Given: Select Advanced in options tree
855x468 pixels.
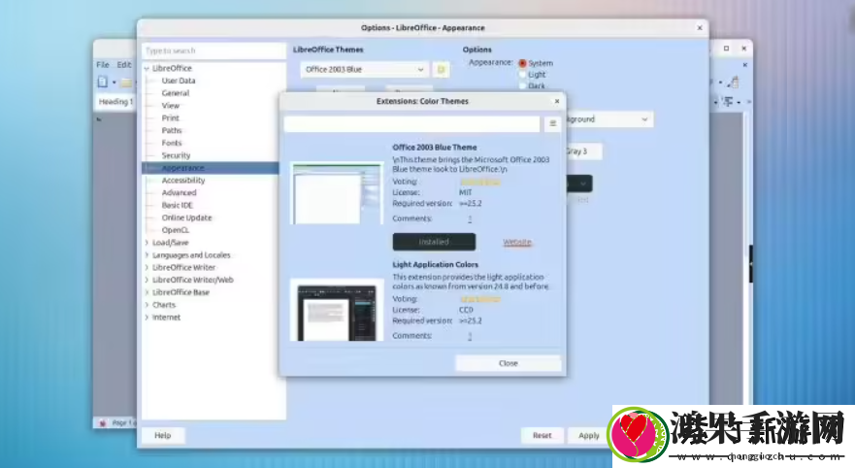Looking at the screenshot, I should coord(179,192).
